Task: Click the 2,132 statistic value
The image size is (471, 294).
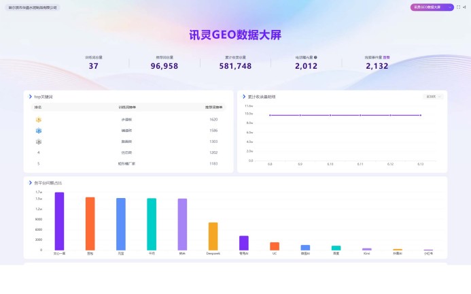Action: point(377,66)
